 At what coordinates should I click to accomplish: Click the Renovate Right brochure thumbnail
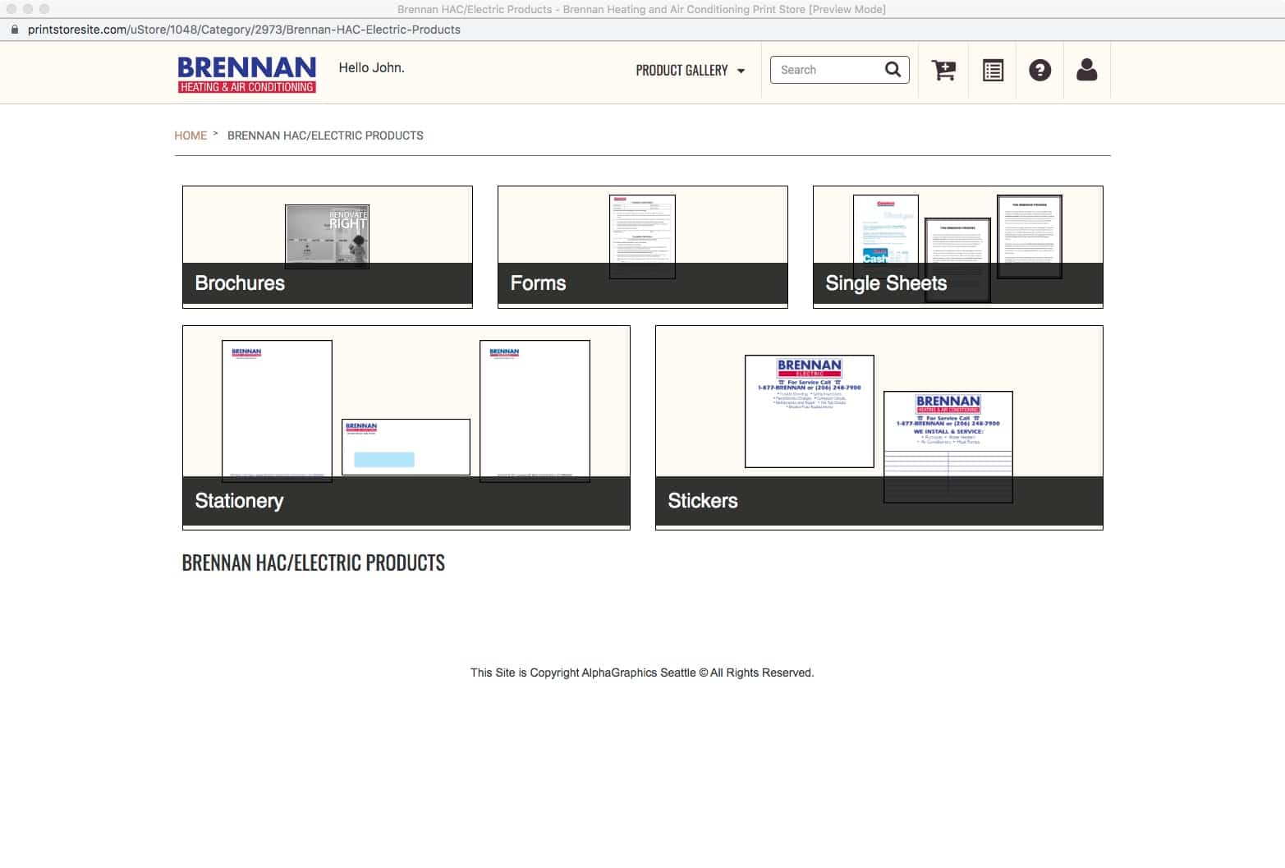point(327,237)
